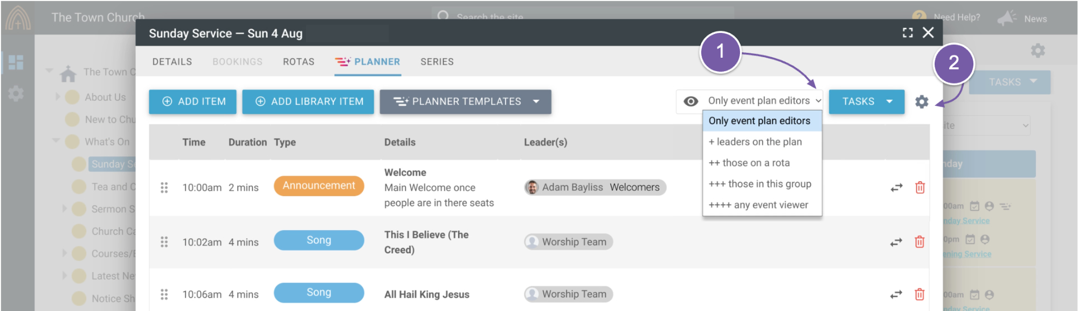Select highlighted Sunday tree item

(x=112, y=164)
